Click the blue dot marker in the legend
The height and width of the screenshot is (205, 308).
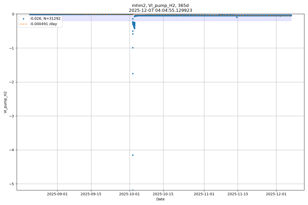point(23,19)
